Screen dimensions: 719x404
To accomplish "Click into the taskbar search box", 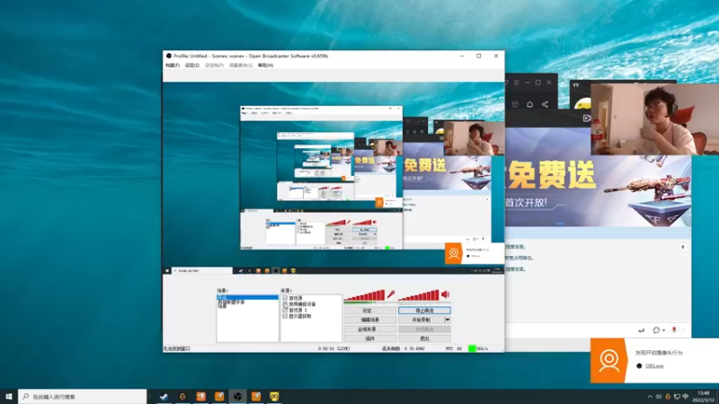I will pyautogui.click(x=83, y=397).
